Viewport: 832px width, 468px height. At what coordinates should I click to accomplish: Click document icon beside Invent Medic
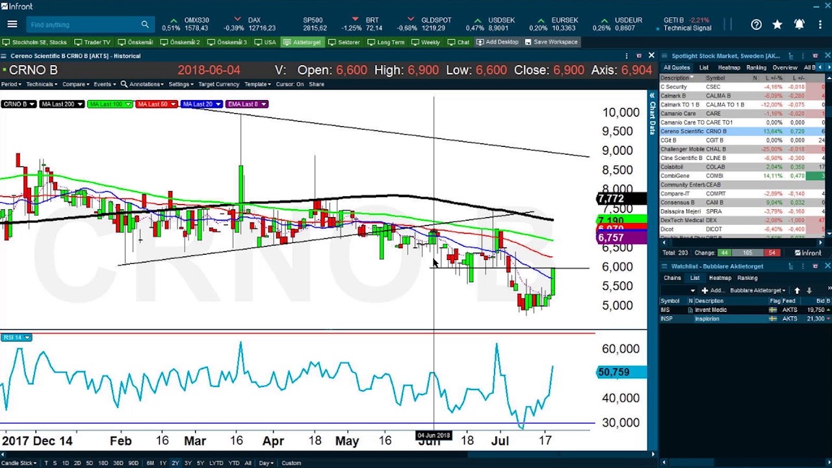point(690,310)
